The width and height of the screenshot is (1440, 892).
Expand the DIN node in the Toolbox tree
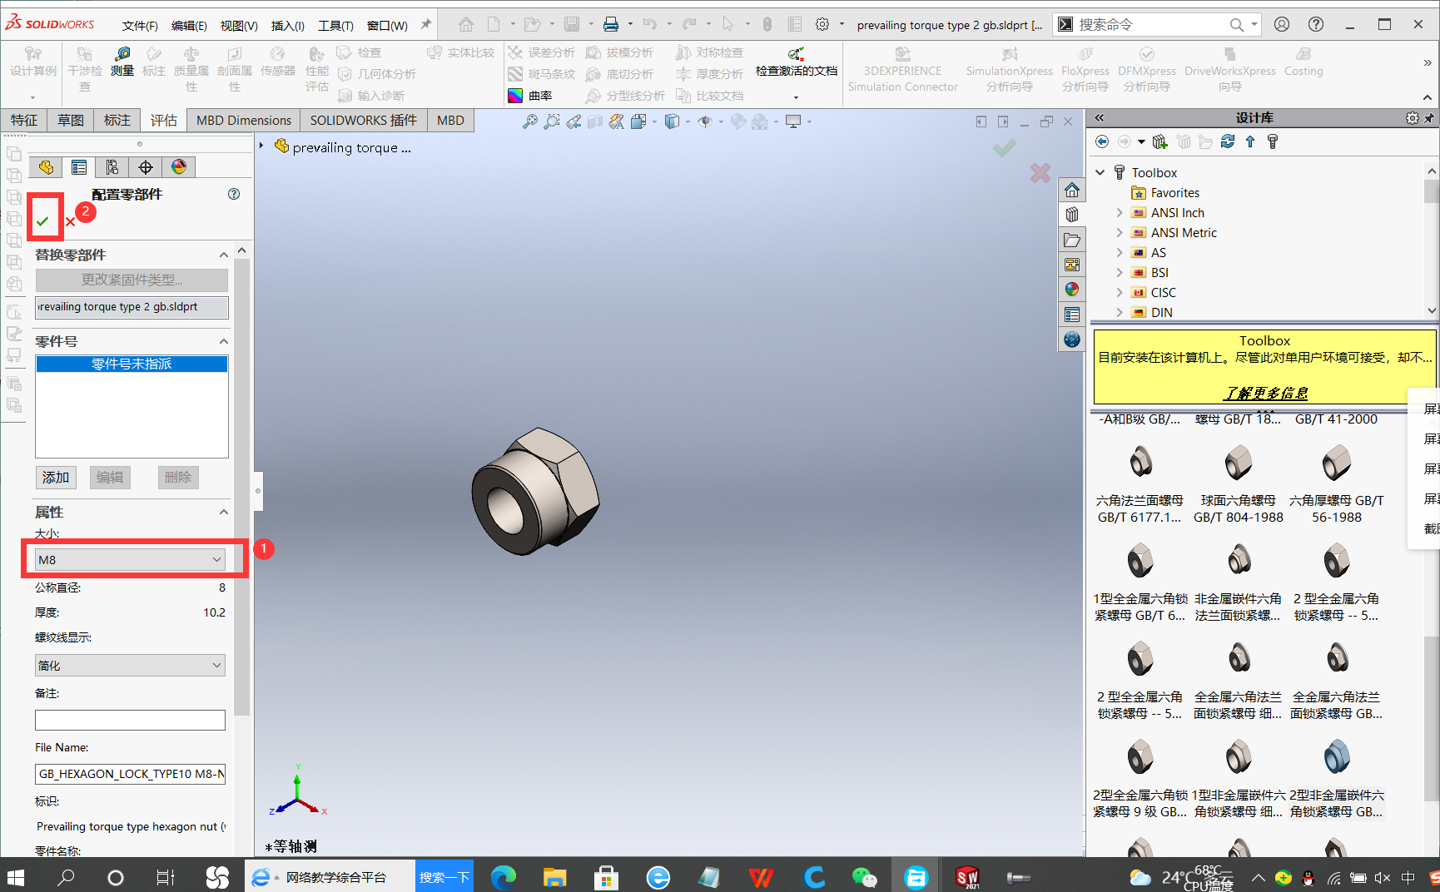coord(1119,312)
